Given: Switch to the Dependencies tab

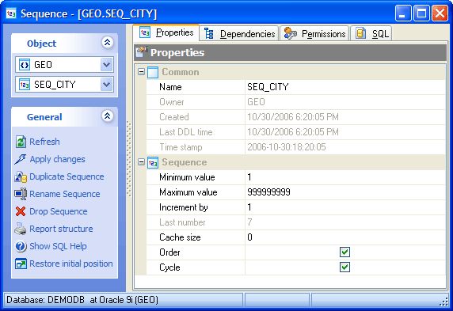Looking at the screenshot, I should 239,33.
